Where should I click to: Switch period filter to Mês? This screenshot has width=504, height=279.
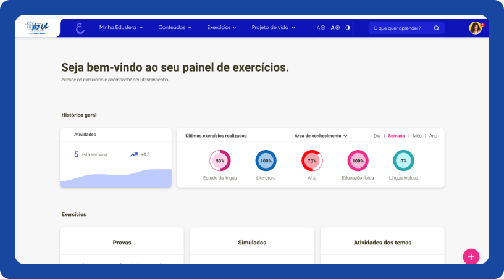click(417, 136)
